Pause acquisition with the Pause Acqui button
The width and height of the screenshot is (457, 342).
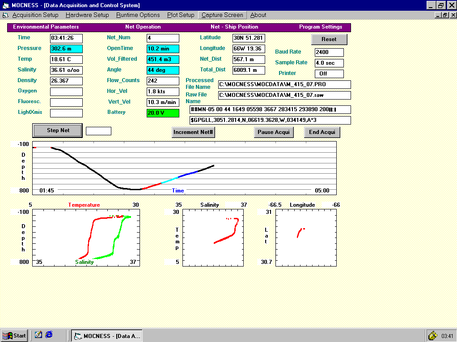tap(274, 132)
